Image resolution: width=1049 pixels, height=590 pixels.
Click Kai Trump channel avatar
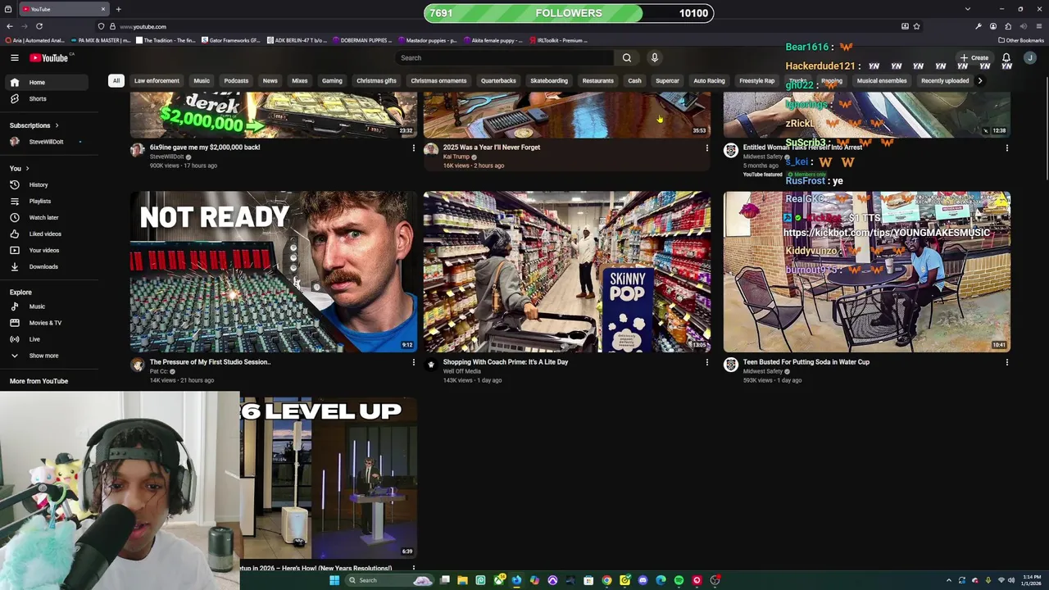pyautogui.click(x=431, y=149)
